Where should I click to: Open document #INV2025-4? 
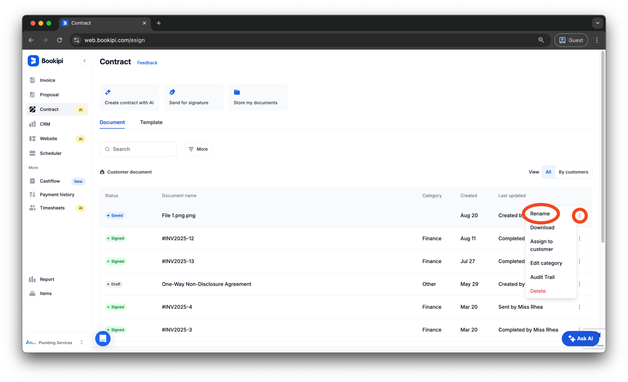177,307
